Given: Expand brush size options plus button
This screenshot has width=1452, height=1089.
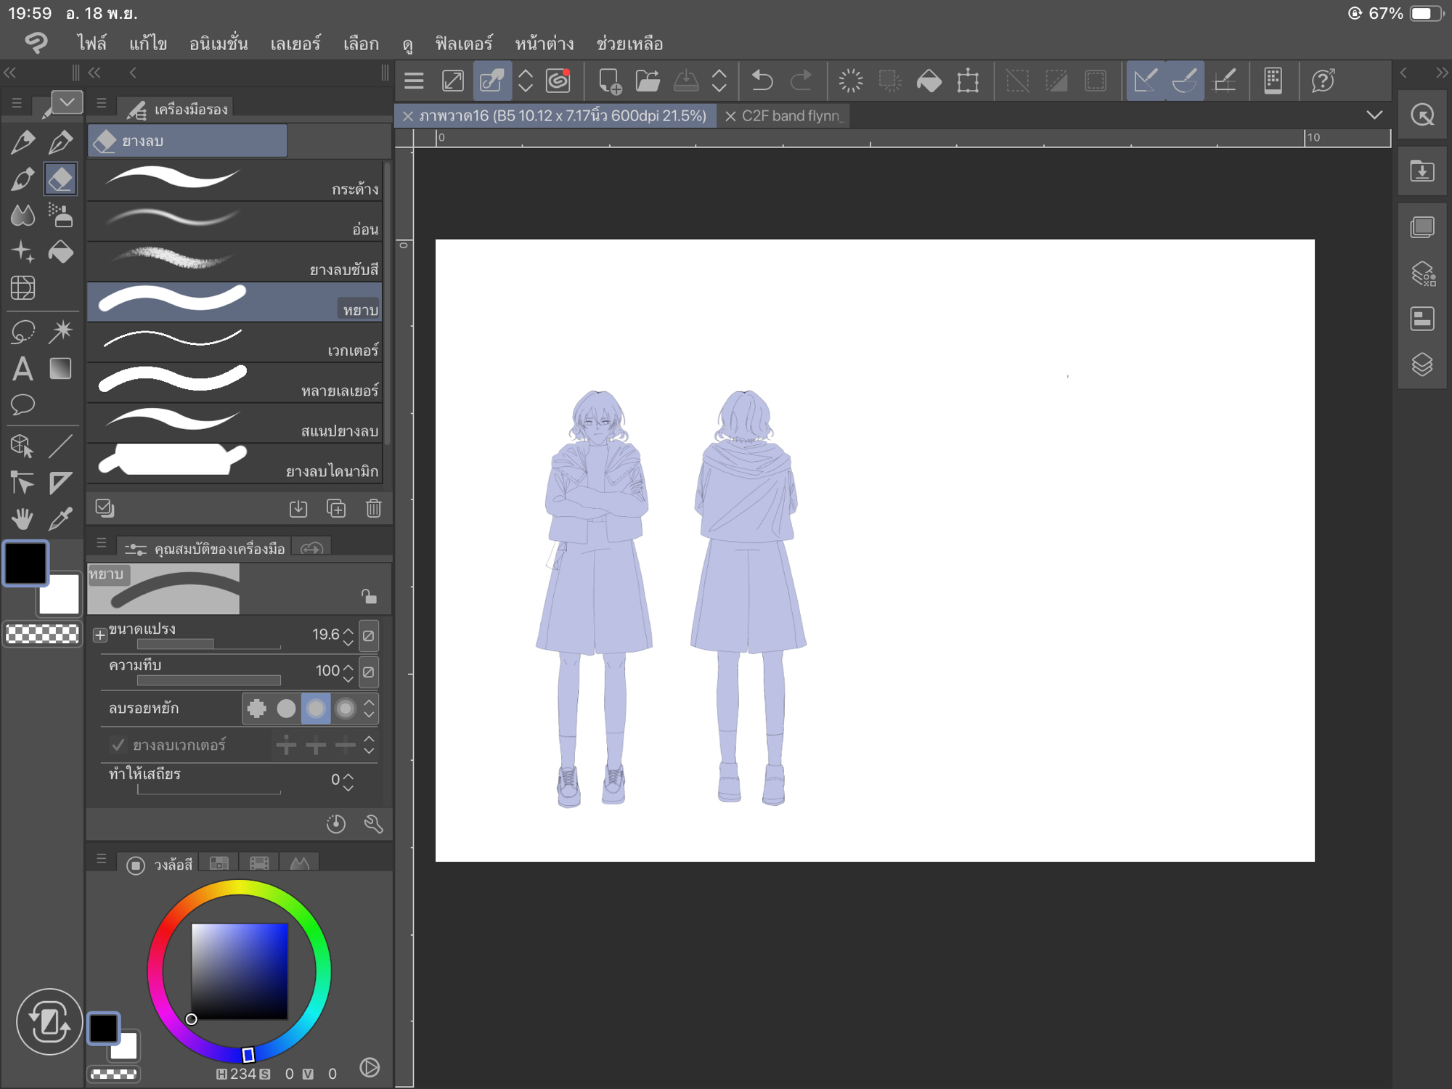Looking at the screenshot, I should coord(100,635).
